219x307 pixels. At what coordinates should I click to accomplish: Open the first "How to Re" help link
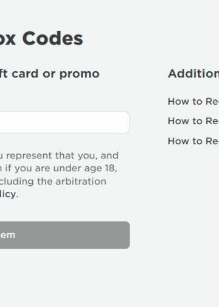click(193, 101)
